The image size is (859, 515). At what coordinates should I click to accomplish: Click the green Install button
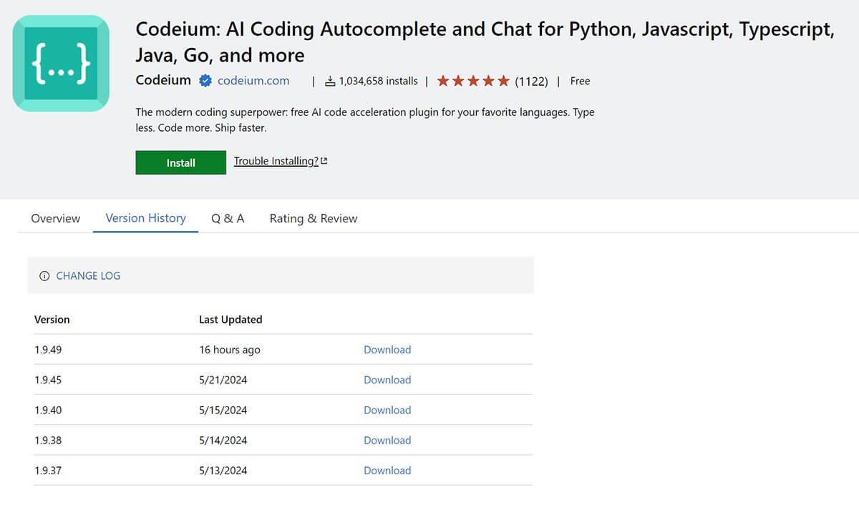[x=180, y=162]
